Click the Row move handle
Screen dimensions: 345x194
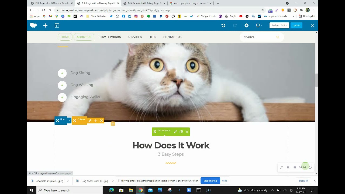click(61, 120)
